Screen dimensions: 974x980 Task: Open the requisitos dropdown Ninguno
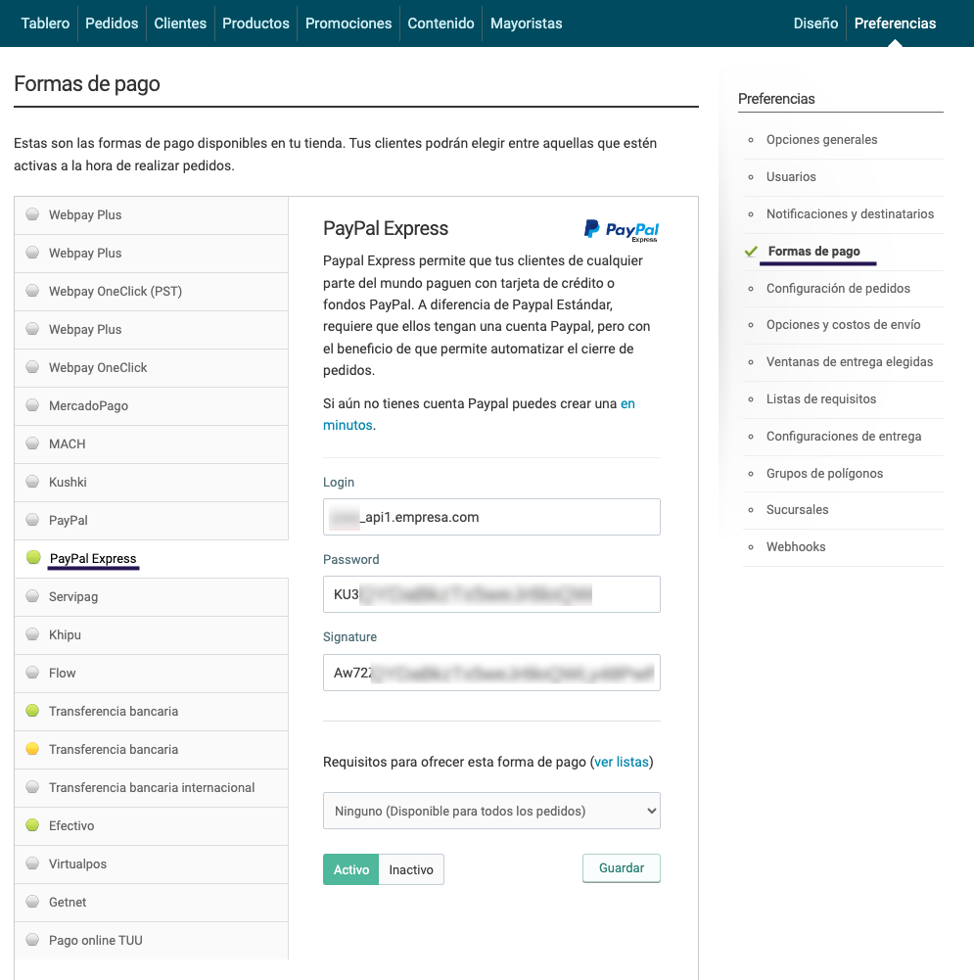[491, 811]
